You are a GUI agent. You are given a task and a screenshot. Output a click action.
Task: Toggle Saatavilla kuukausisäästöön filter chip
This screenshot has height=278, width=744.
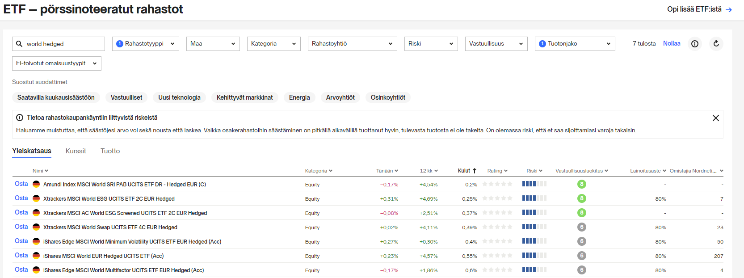(x=56, y=97)
